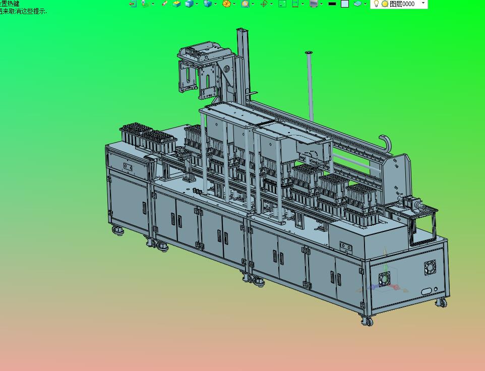The image size is (485, 371).
Task: Click the orange polyhedron mesh icon
Action: 227,4
